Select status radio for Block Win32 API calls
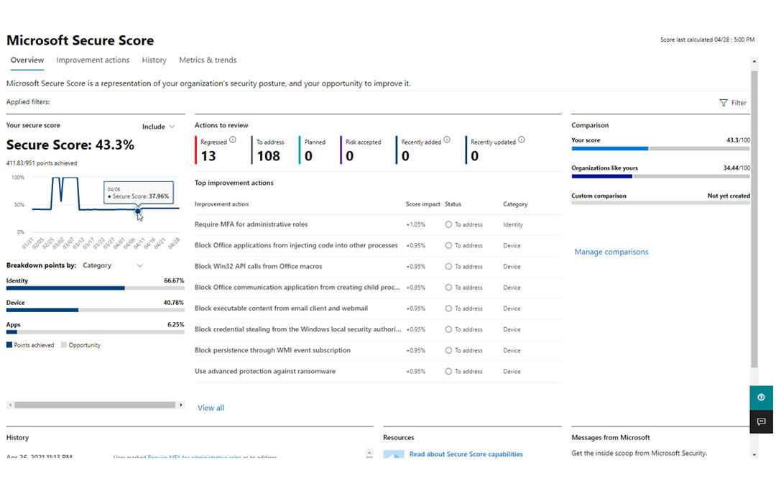The width and height of the screenshot is (776, 489). click(x=448, y=267)
